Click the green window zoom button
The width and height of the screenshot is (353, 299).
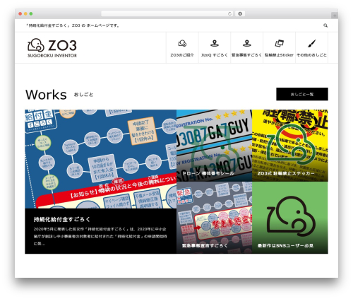click(31, 14)
